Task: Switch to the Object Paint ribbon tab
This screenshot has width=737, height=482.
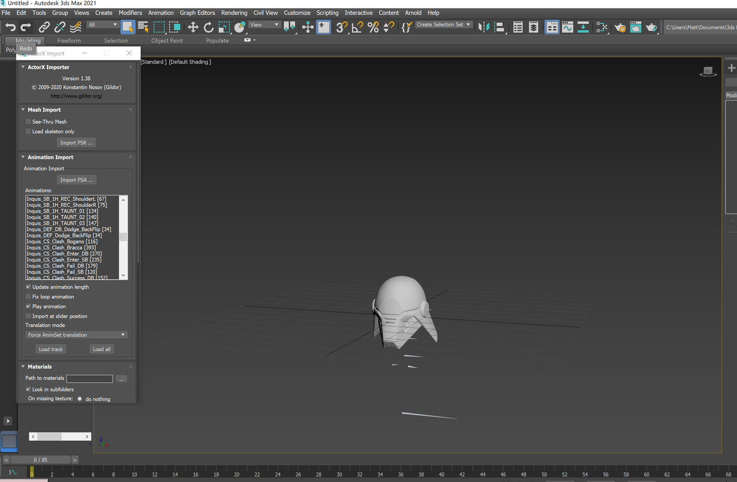Action: (167, 40)
